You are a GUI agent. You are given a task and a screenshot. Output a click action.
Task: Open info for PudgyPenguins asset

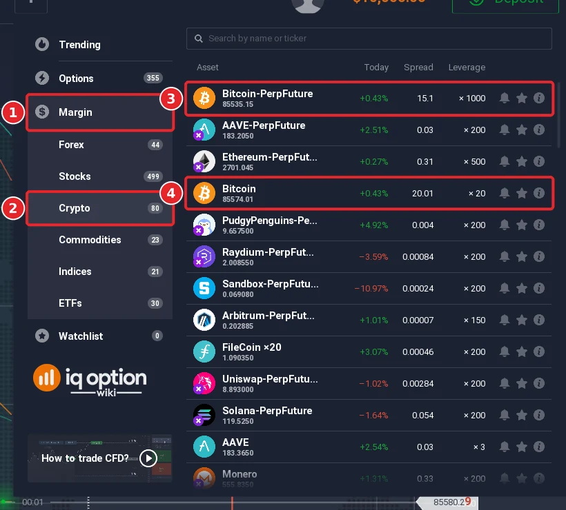click(x=539, y=225)
